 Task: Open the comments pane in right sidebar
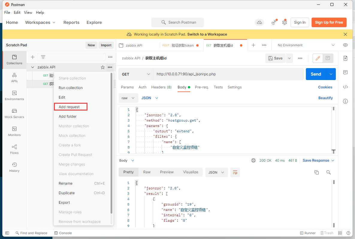(345, 72)
